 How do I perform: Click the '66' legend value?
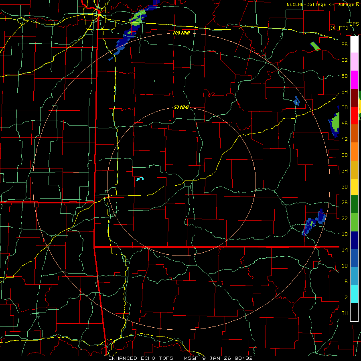pyautogui.click(x=345, y=44)
